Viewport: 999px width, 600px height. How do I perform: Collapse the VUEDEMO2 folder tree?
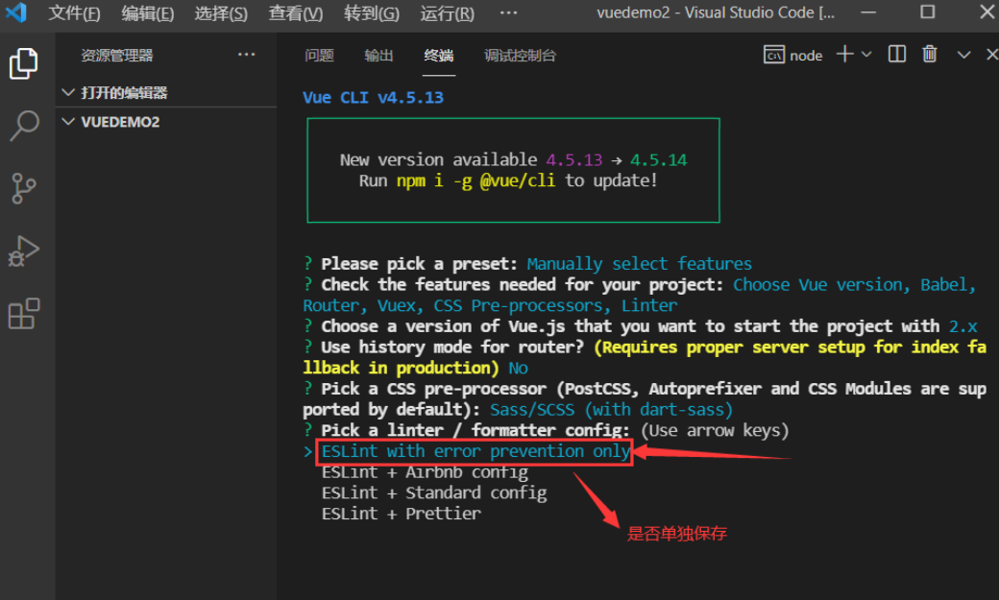click(x=68, y=122)
